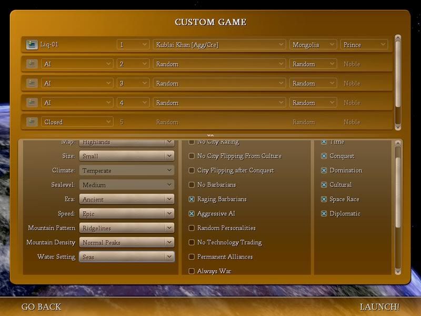Open the Prince difficulty dropdown

pos(364,45)
